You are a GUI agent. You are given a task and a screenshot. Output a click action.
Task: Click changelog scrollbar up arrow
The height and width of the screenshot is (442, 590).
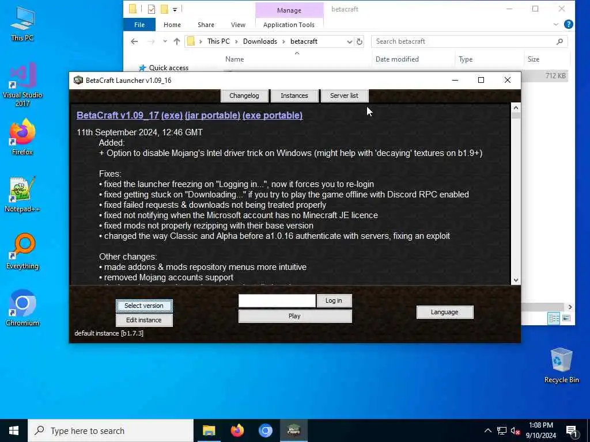pyautogui.click(x=516, y=108)
